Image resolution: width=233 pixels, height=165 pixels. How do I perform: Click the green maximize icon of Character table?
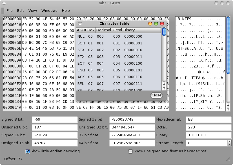point(156,24)
